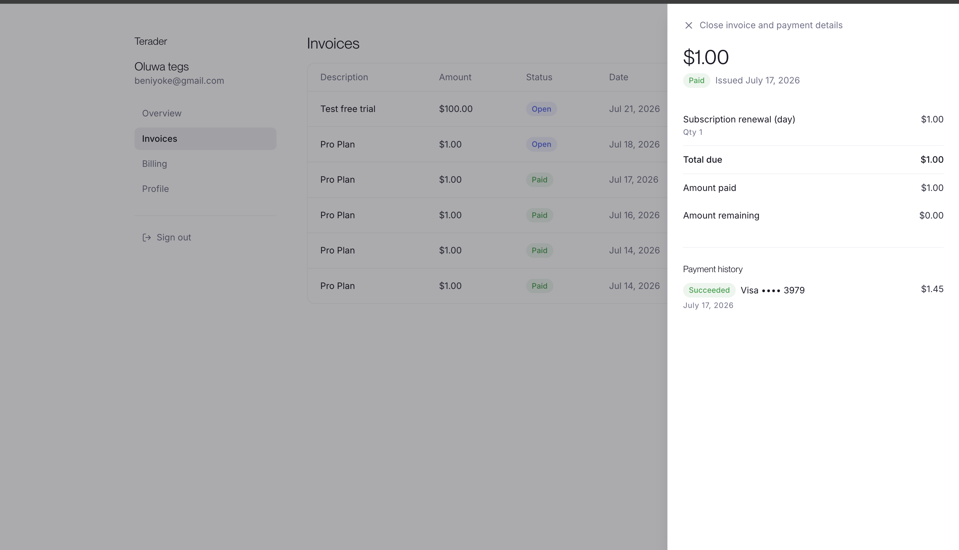Click the Amount paid row label
The width and height of the screenshot is (959, 550).
(x=709, y=188)
